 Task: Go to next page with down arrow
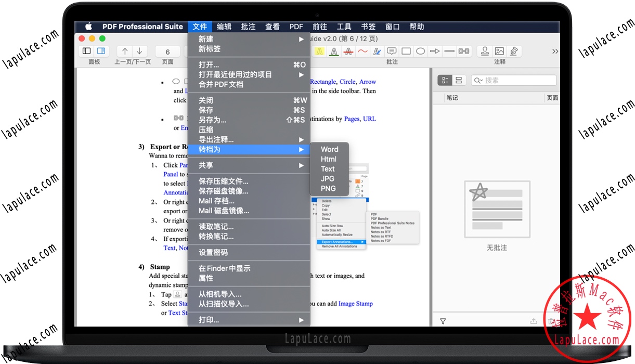pyautogui.click(x=139, y=51)
